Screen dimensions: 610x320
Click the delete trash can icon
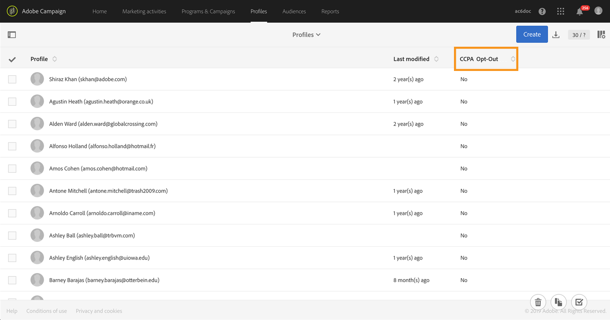click(x=538, y=302)
